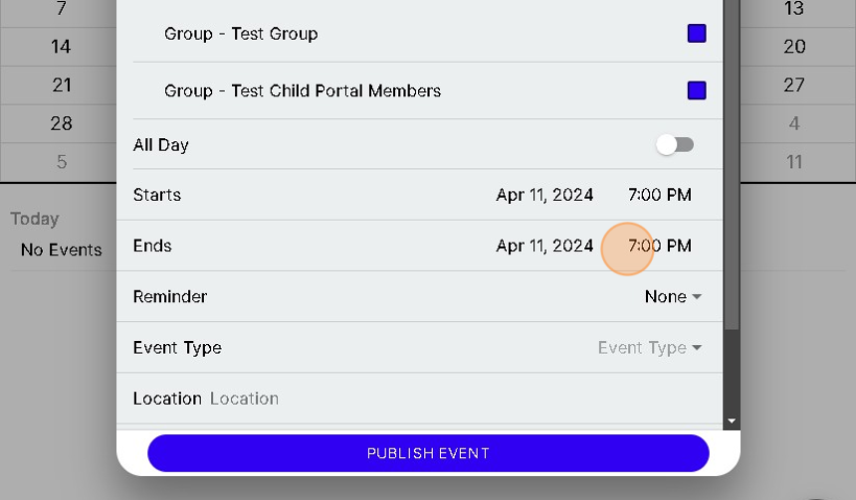
Task: Click the Publish Event button
Action: pyautogui.click(x=428, y=453)
